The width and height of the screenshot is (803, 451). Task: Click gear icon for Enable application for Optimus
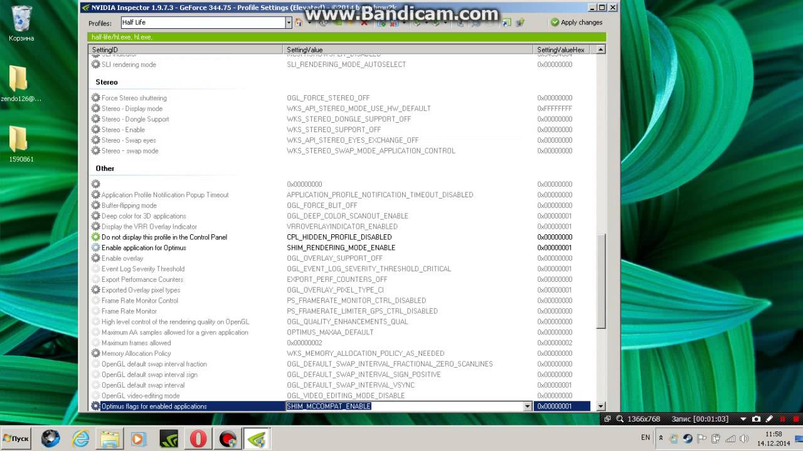95,248
